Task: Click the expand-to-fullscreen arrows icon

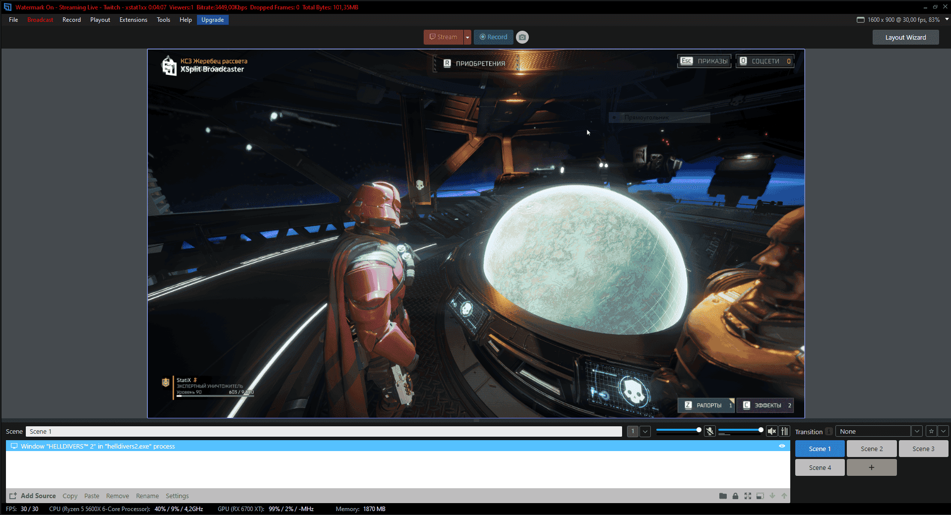Action: click(x=748, y=496)
